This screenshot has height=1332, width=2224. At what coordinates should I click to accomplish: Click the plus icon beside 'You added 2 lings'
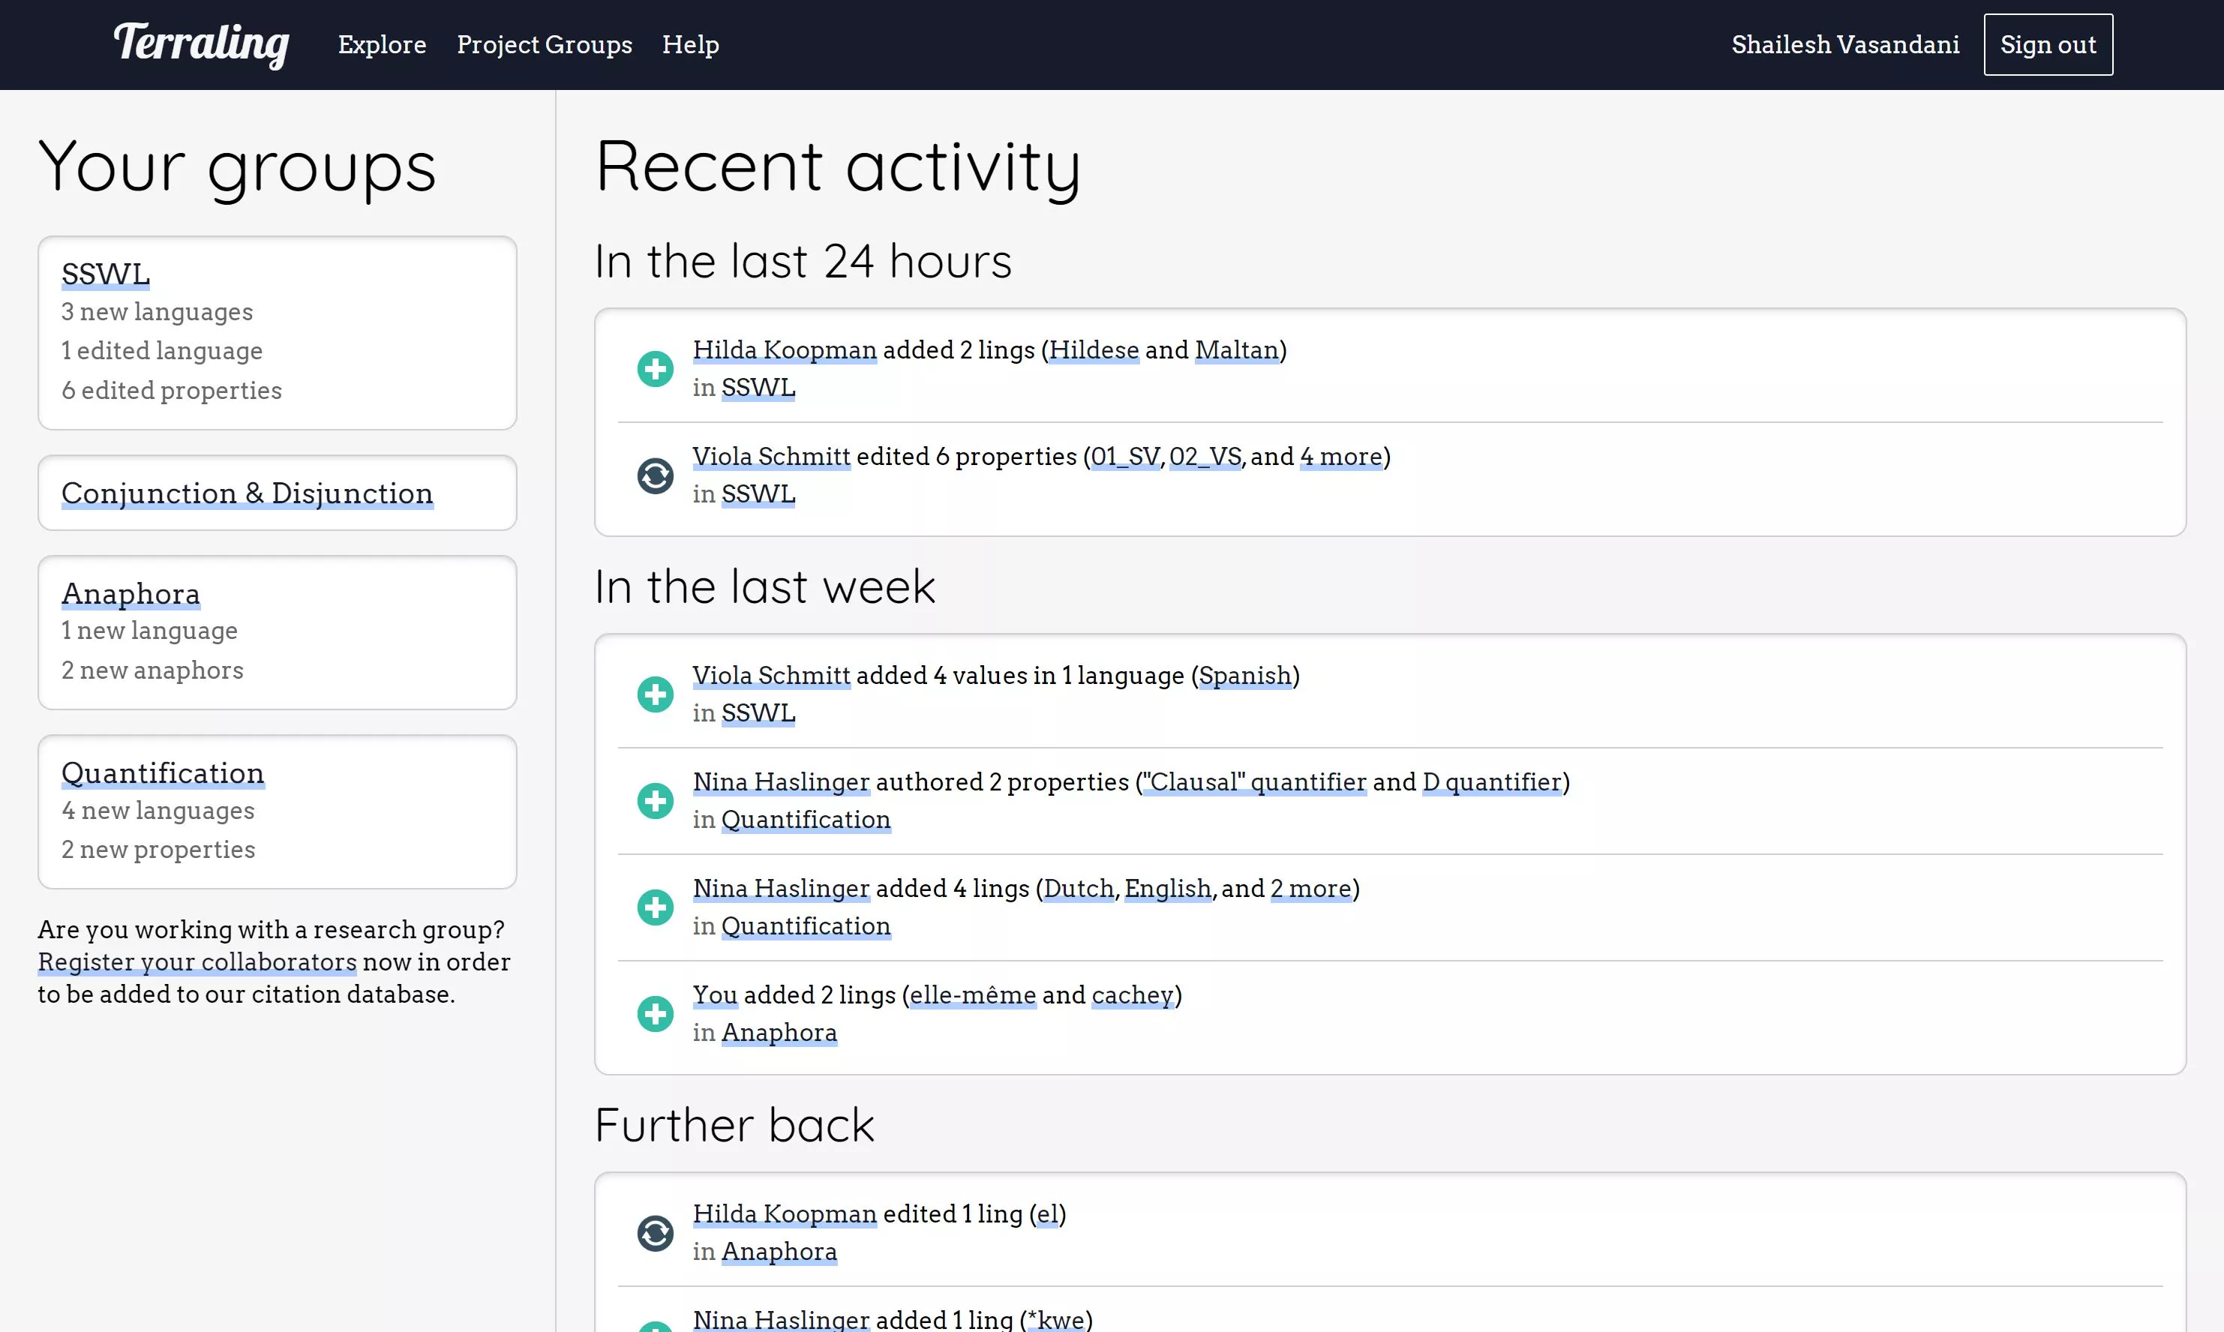point(655,1014)
